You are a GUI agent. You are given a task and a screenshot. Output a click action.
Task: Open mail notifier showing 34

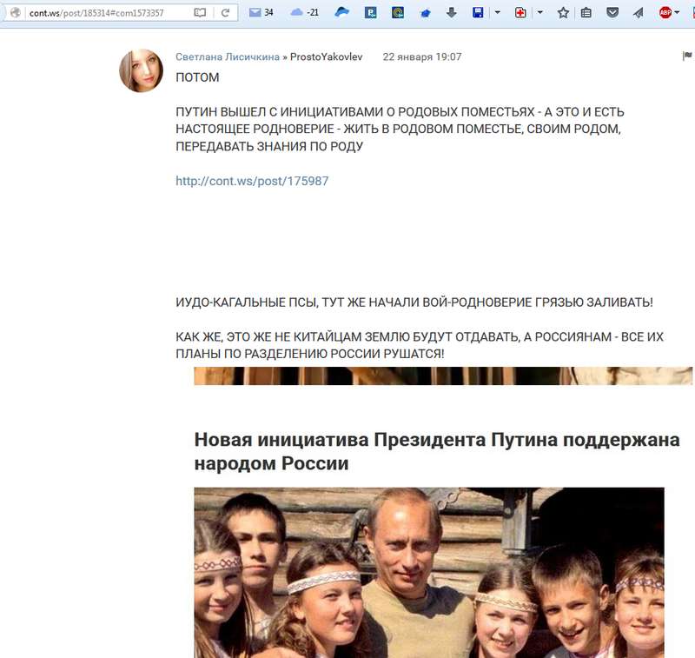(x=261, y=12)
